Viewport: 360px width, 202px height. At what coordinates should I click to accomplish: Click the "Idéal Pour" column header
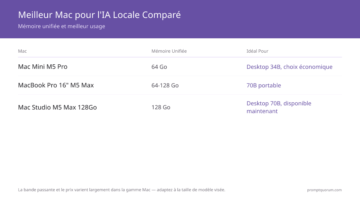click(257, 51)
